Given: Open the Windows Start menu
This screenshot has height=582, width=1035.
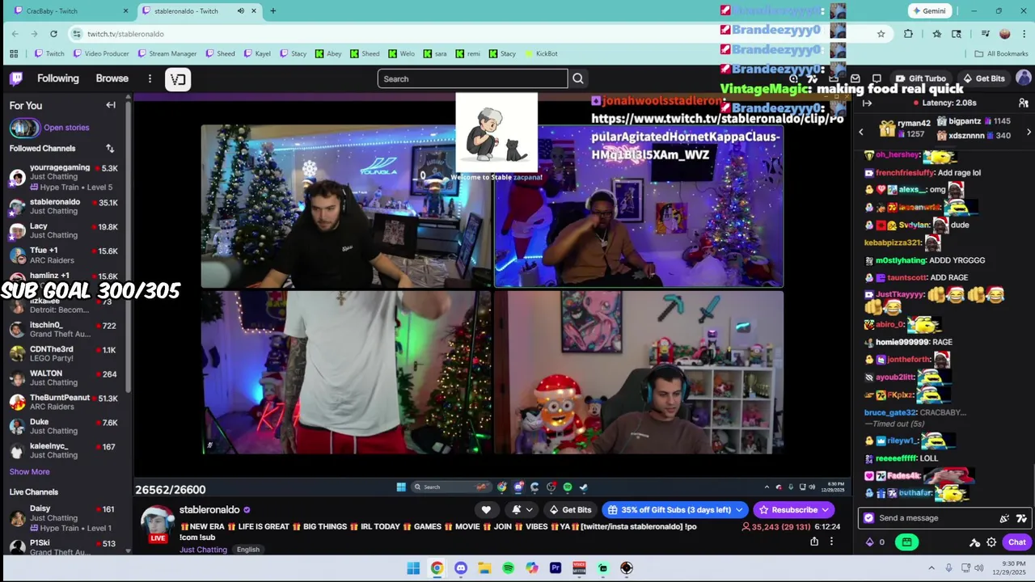Looking at the screenshot, I should (413, 568).
